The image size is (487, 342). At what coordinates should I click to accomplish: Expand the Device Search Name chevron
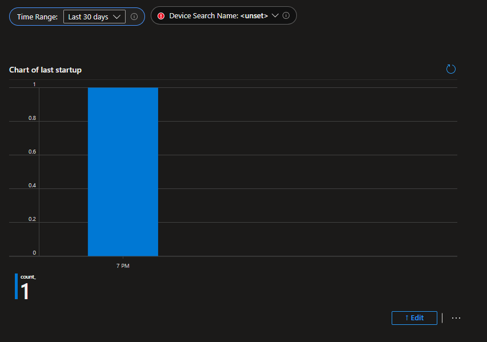coord(275,16)
